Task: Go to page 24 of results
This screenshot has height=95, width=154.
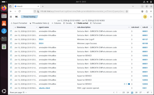Action: [x=128, y=92]
